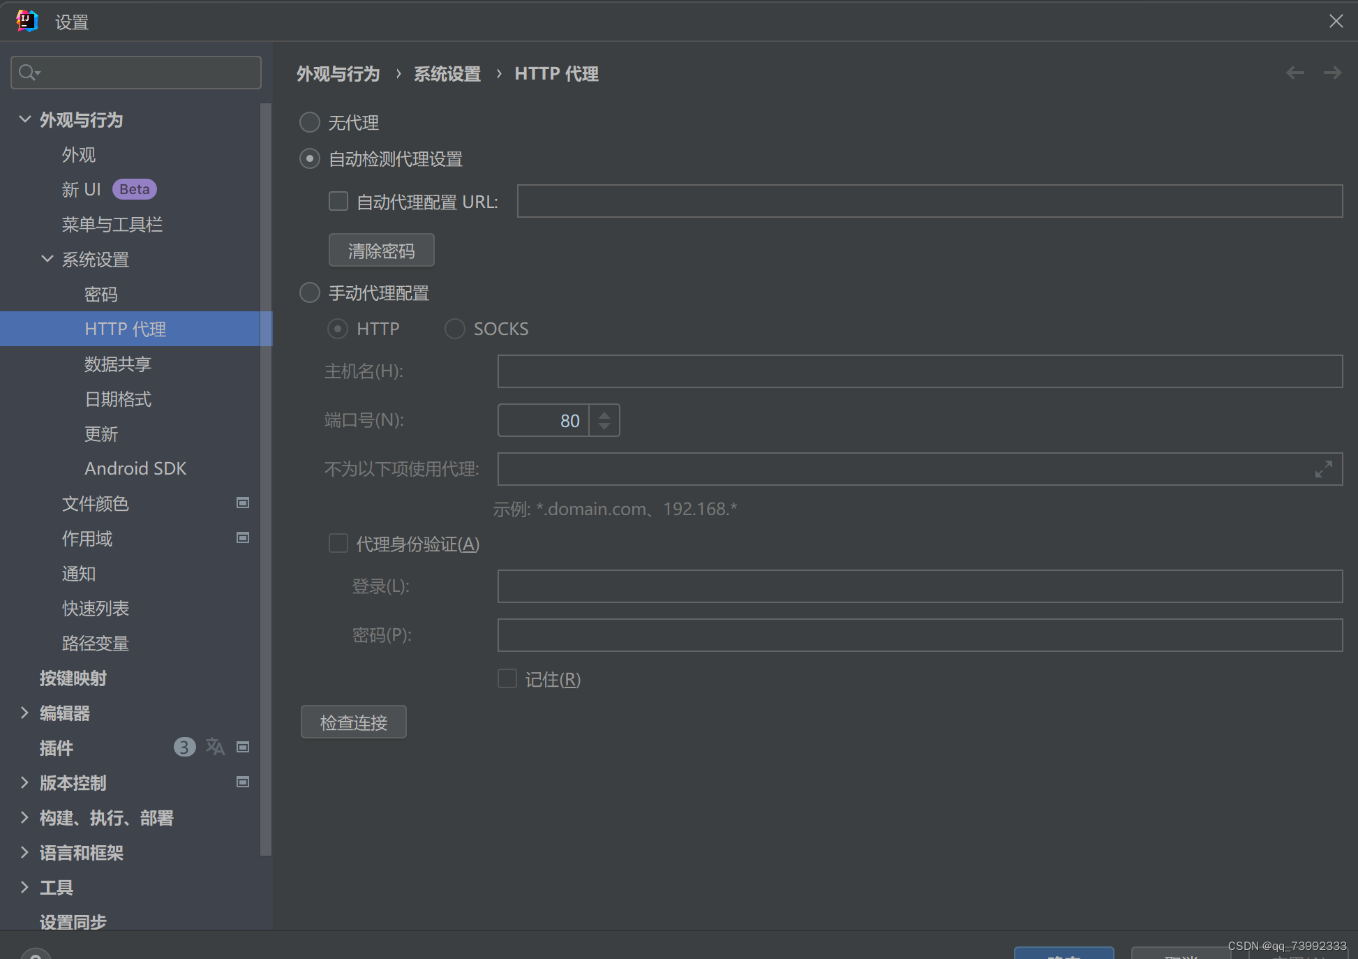Click the auto proxy configuration URL field
The height and width of the screenshot is (959, 1358).
(x=929, y=202)
